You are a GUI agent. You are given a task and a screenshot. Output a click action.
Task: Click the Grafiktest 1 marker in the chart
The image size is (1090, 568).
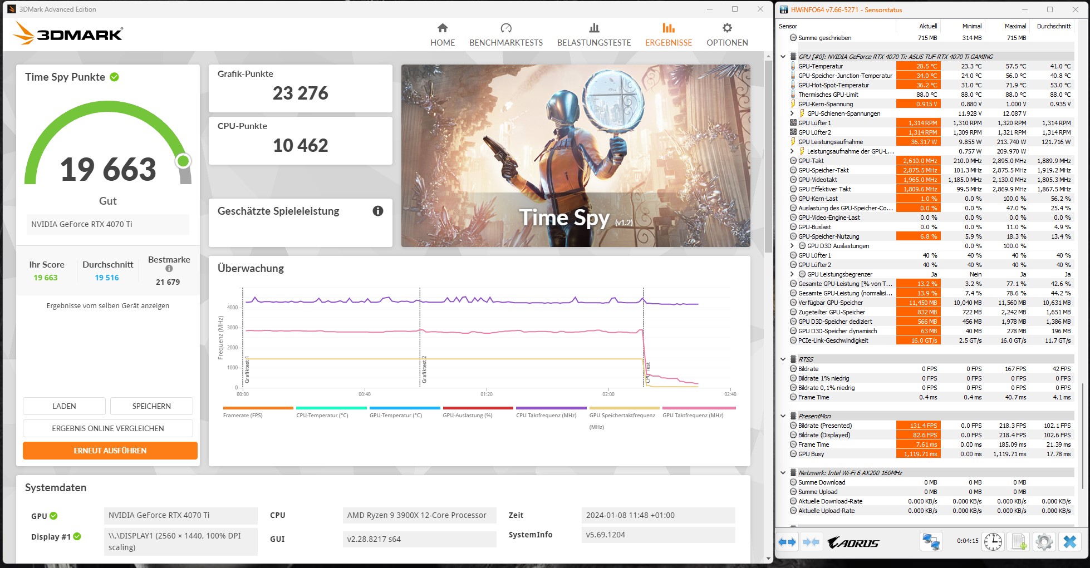click(x=247, y=371)
